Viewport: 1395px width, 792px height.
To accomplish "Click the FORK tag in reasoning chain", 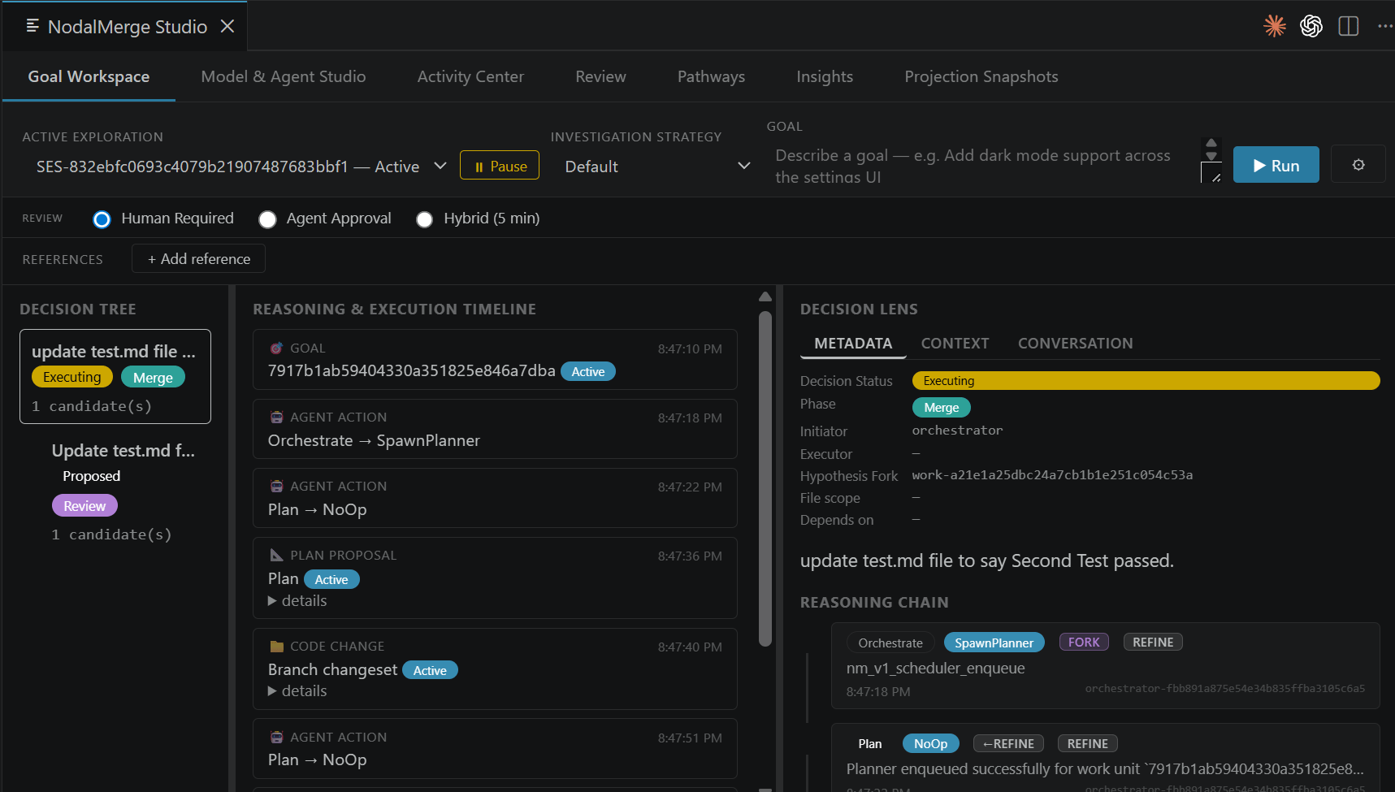I will [1084, 642].
